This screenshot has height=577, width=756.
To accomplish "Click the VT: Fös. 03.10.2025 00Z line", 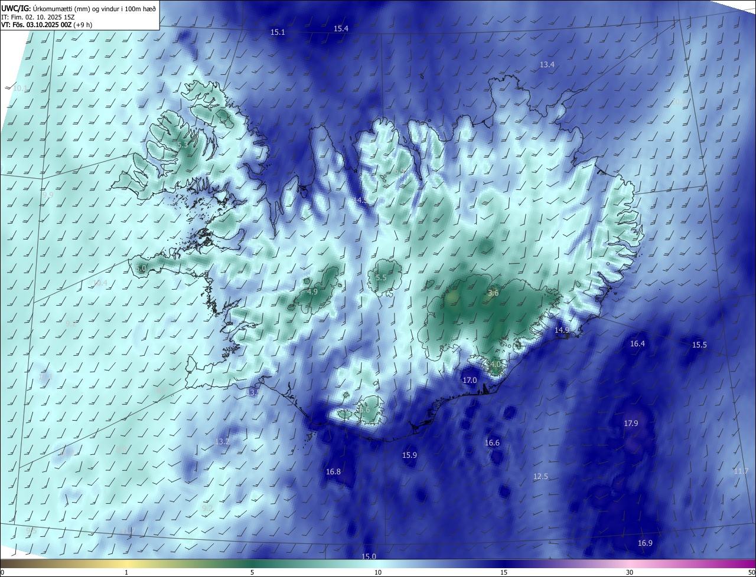I will (x=46, y=25).
